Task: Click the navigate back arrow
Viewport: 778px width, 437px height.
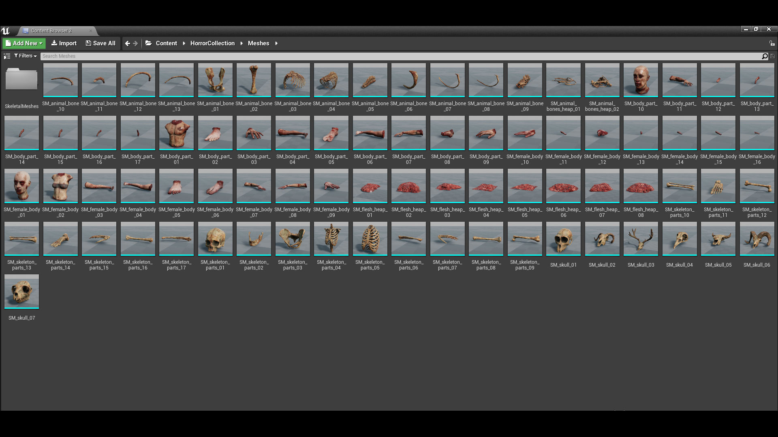Action: 128,43
